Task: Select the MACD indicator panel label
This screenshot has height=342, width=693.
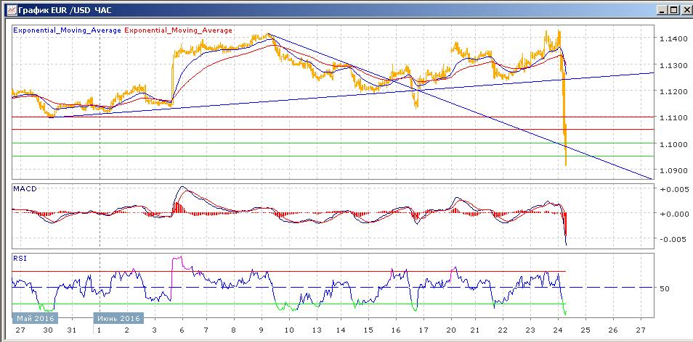Action: coord(25,189)
